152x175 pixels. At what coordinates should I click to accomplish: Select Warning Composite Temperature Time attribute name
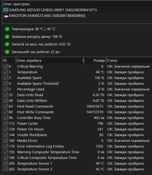48,152
